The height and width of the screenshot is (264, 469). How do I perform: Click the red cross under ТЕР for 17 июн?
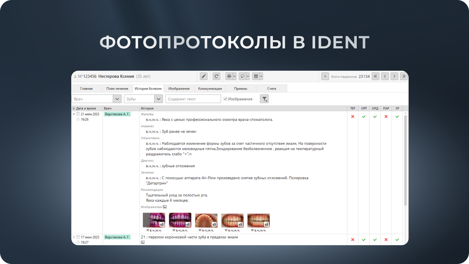[x=353, y=239]
